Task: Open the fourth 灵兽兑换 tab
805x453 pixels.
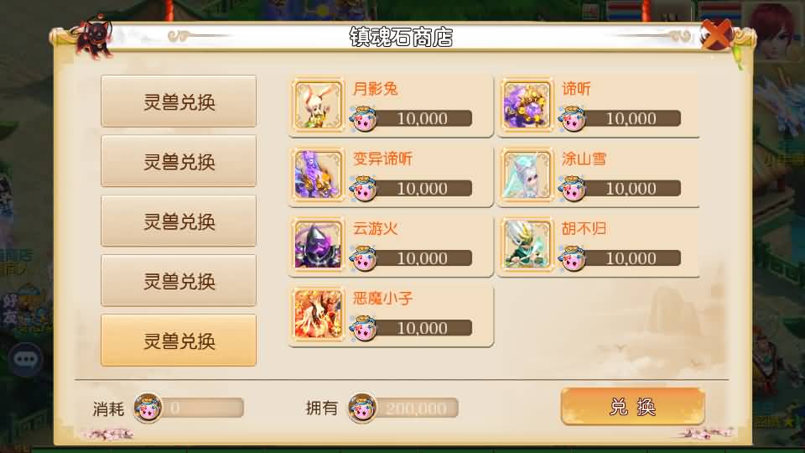Action: point(179,280)
